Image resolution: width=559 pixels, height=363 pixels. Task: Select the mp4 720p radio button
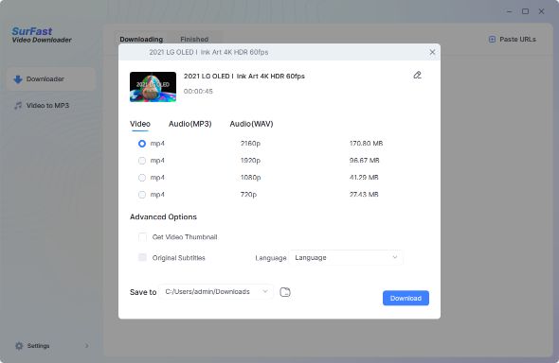coord(142,195)
